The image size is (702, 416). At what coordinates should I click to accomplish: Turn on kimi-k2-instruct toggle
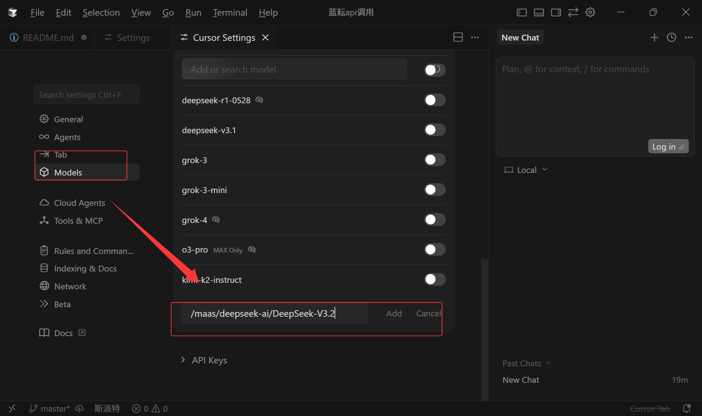click(434, 280)
